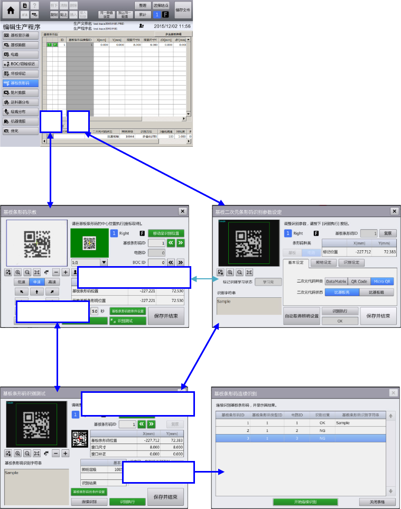Open the 1点 dropdown in the teaching dialog
This screenshot has width=401, height=509.
pos(104,262)
